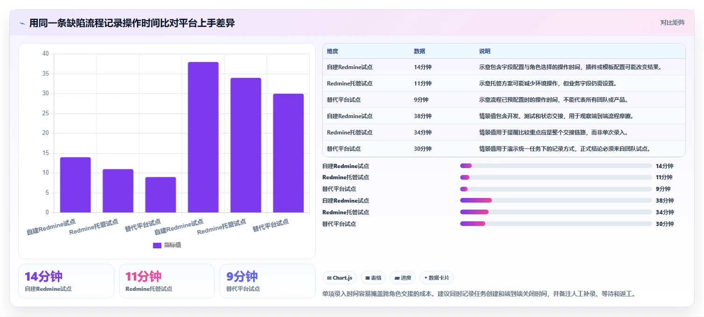The image size is (704, 317).
Task: Click the footer note starting 单项录入时间容易掩盖
Action: [479, 294]
